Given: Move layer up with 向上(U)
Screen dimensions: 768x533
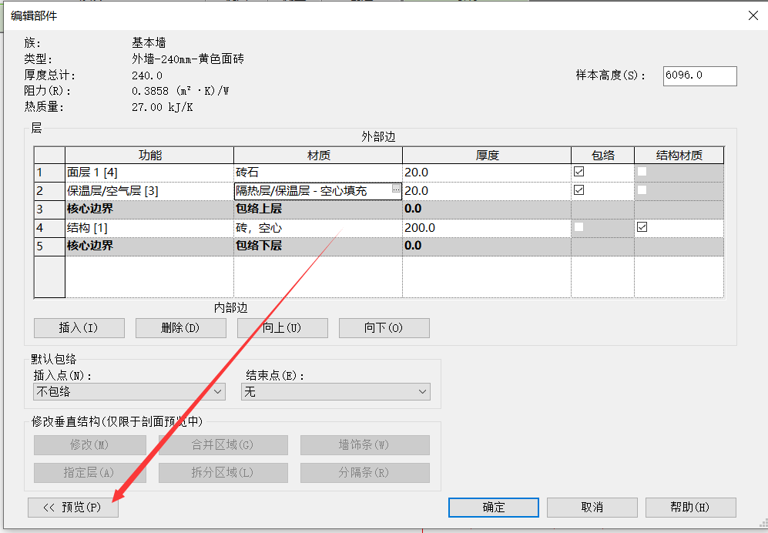Looking at the screenshot, I should 282,328.
